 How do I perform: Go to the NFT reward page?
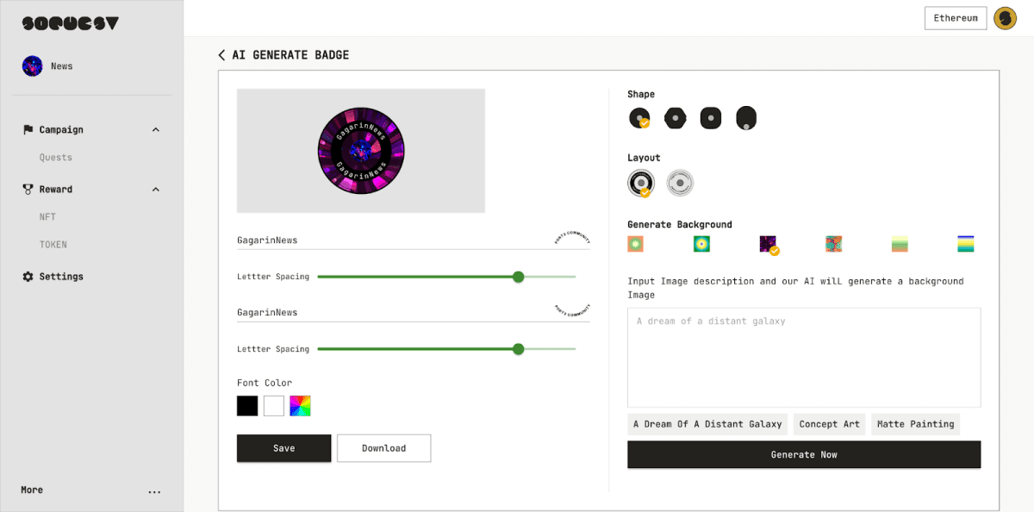(47, 217)
